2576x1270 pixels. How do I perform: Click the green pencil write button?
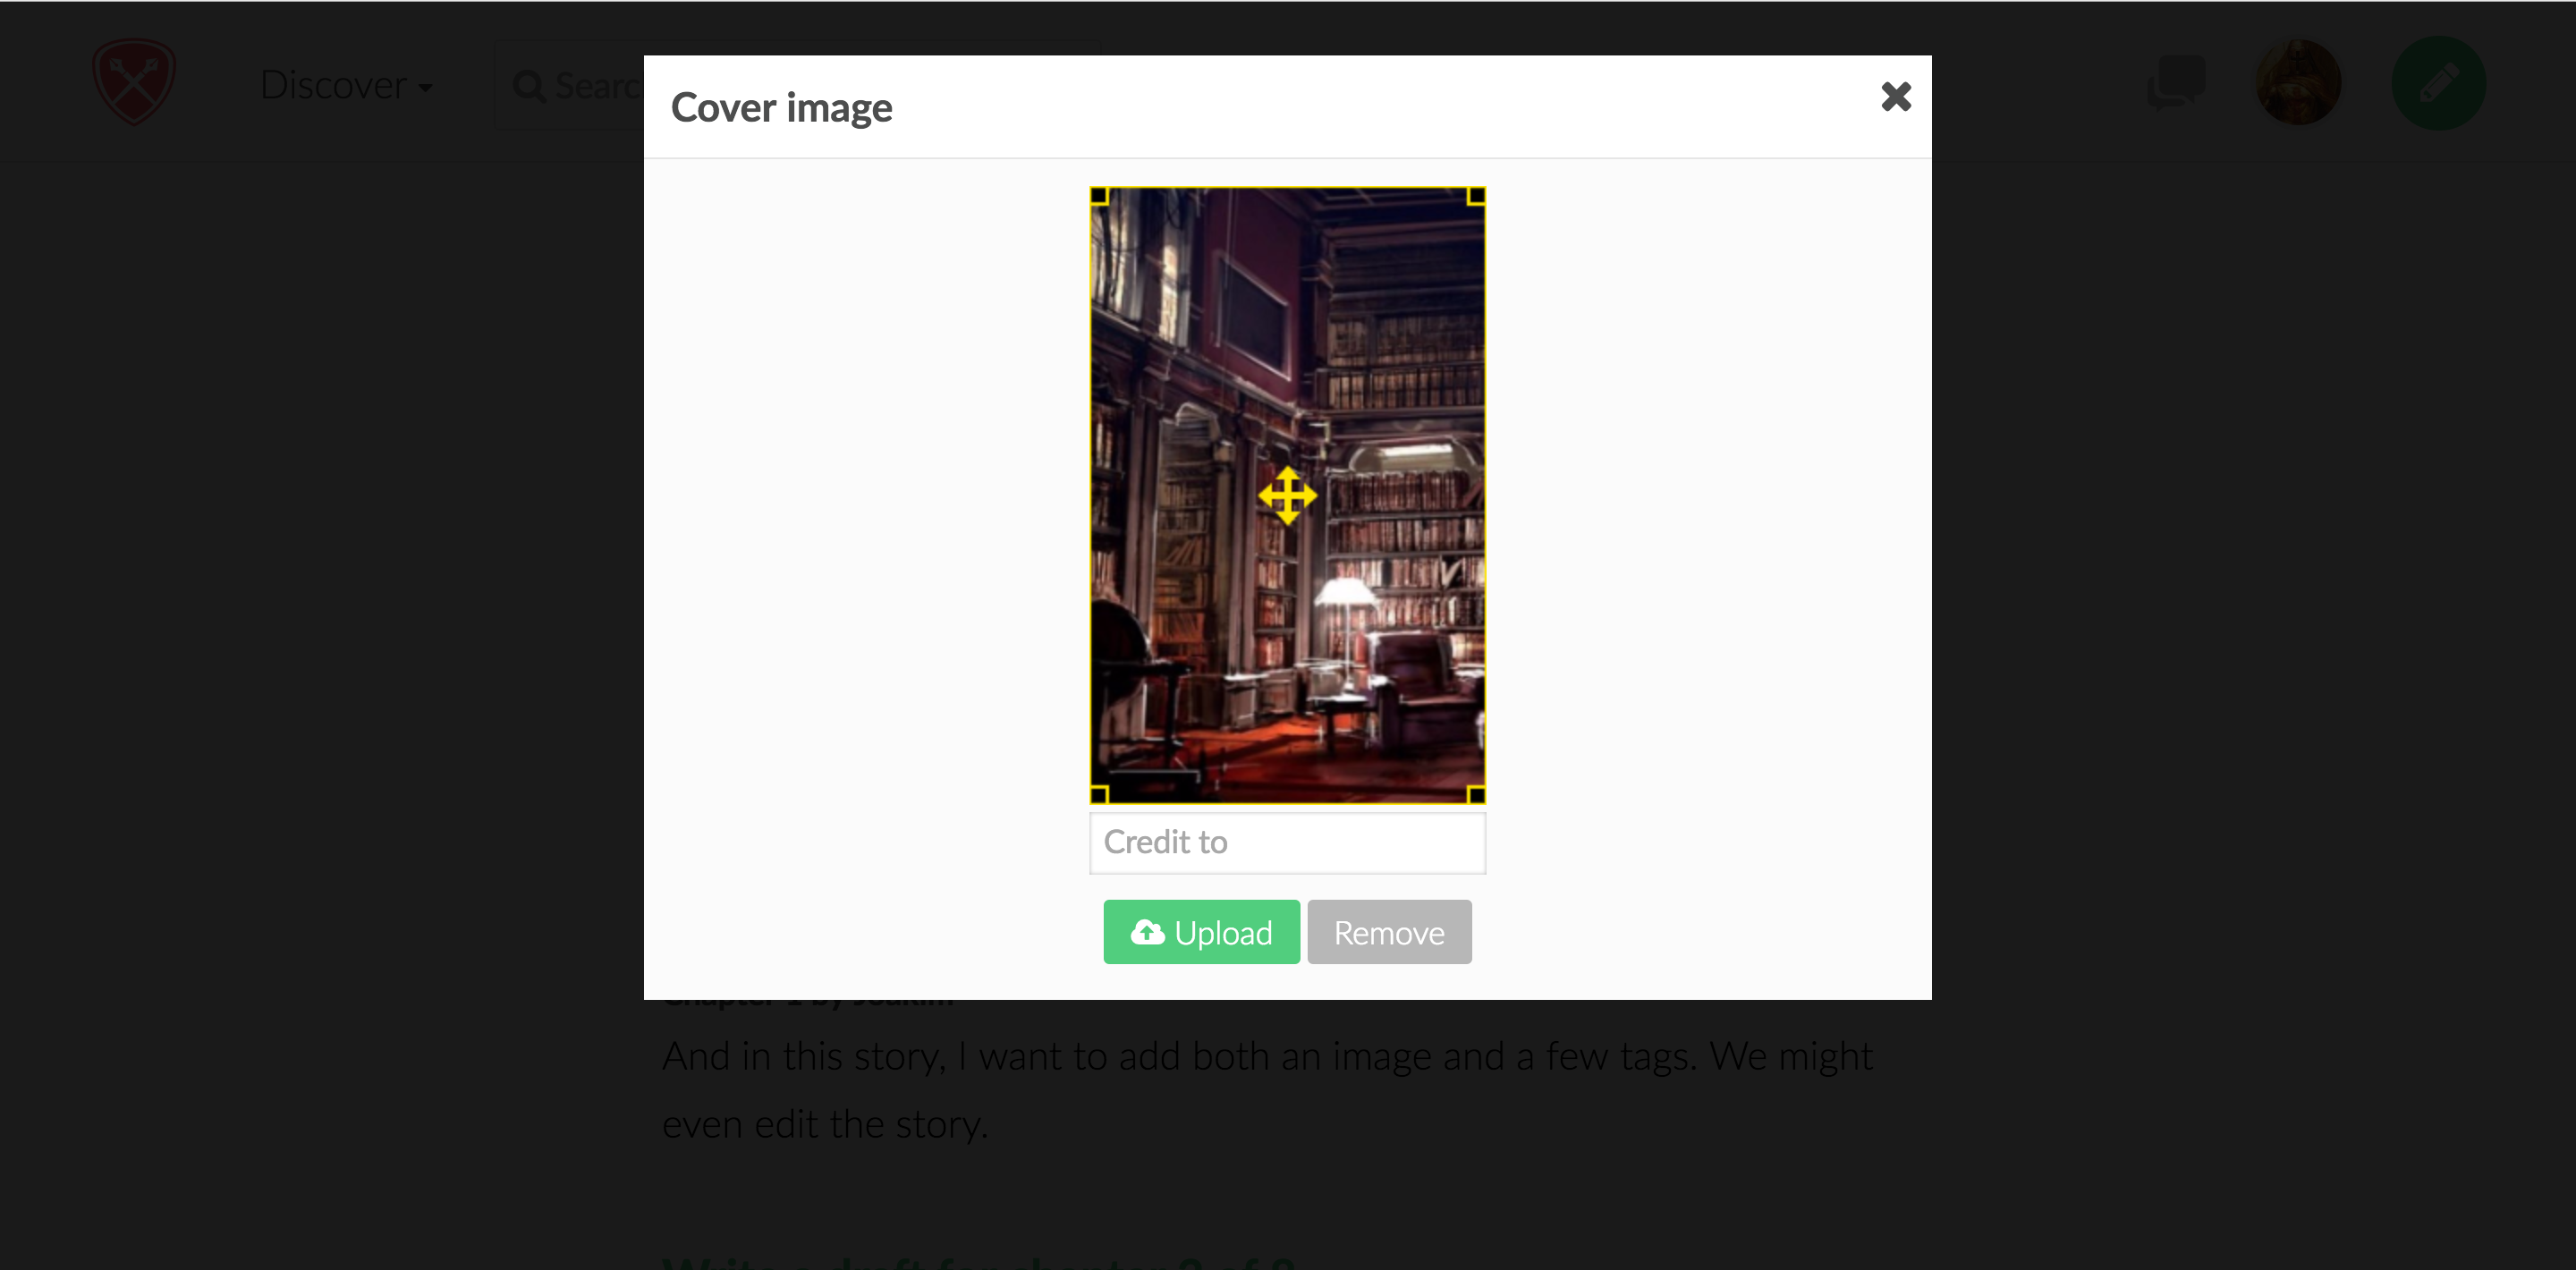click(x=2438, y=83)
